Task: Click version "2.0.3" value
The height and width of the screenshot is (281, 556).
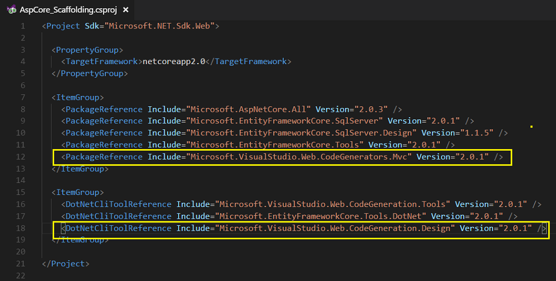Action: (x=371, y=110)
